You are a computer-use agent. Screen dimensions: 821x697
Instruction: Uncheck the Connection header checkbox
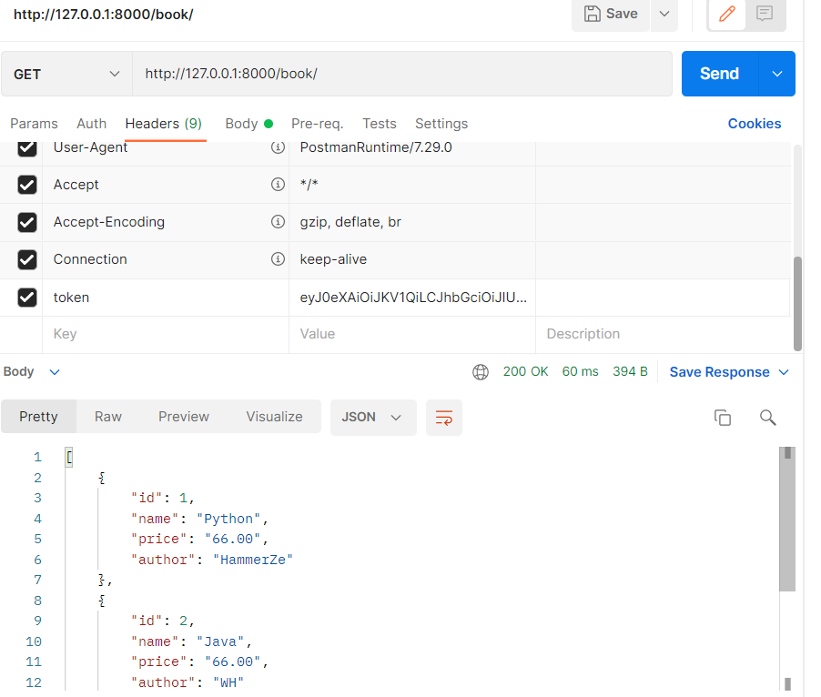tap(27, 259)
